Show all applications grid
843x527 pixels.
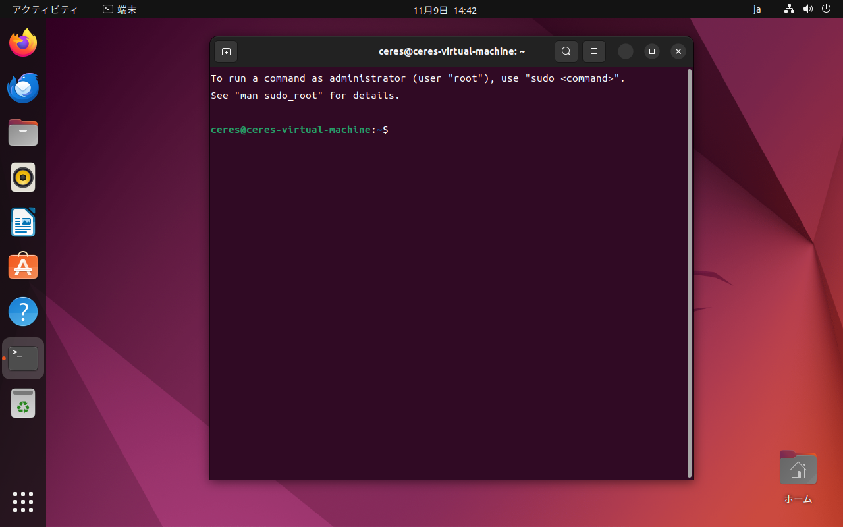tap(23, 501)
